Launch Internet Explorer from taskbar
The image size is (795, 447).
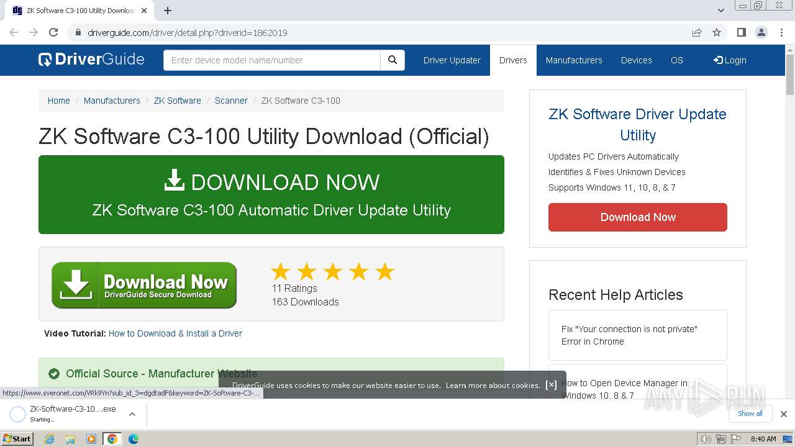tap(49, 439)
